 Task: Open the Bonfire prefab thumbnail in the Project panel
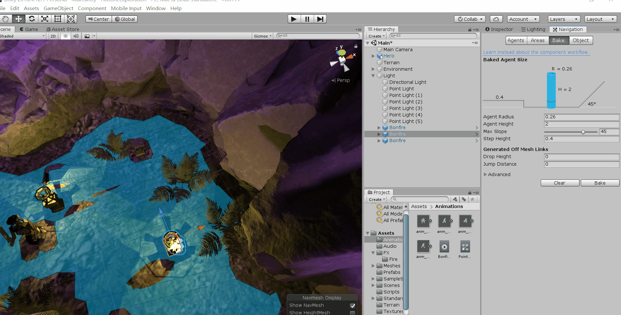[x=444, y=247]
